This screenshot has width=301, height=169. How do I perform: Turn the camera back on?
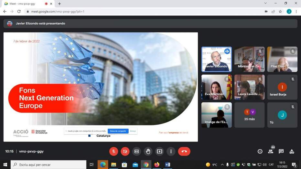point(125,151)
